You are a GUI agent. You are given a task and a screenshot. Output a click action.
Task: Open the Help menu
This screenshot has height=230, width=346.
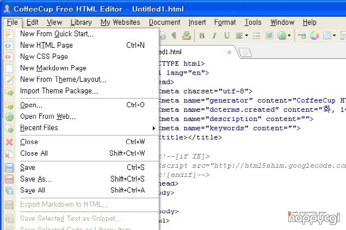[x=309, y=22]
